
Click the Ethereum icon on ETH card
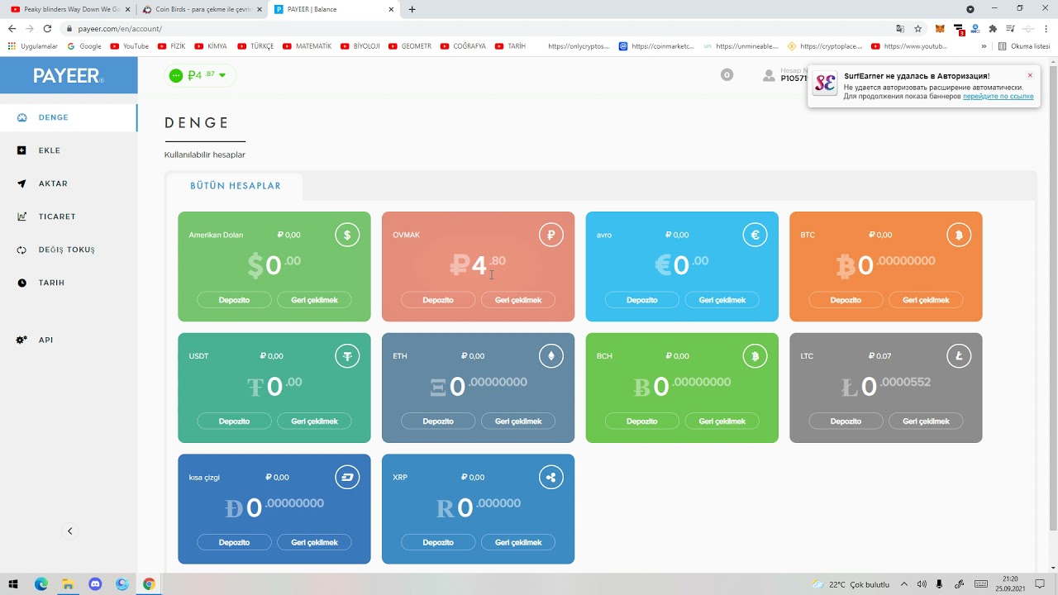(550, 356)
